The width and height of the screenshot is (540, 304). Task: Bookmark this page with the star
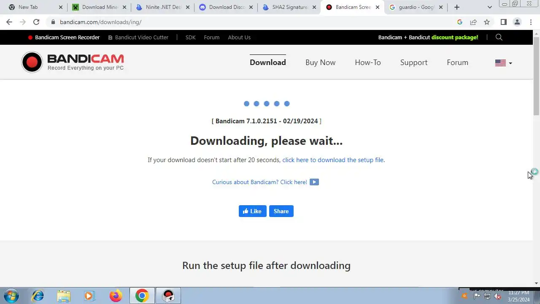click(487, 22)
